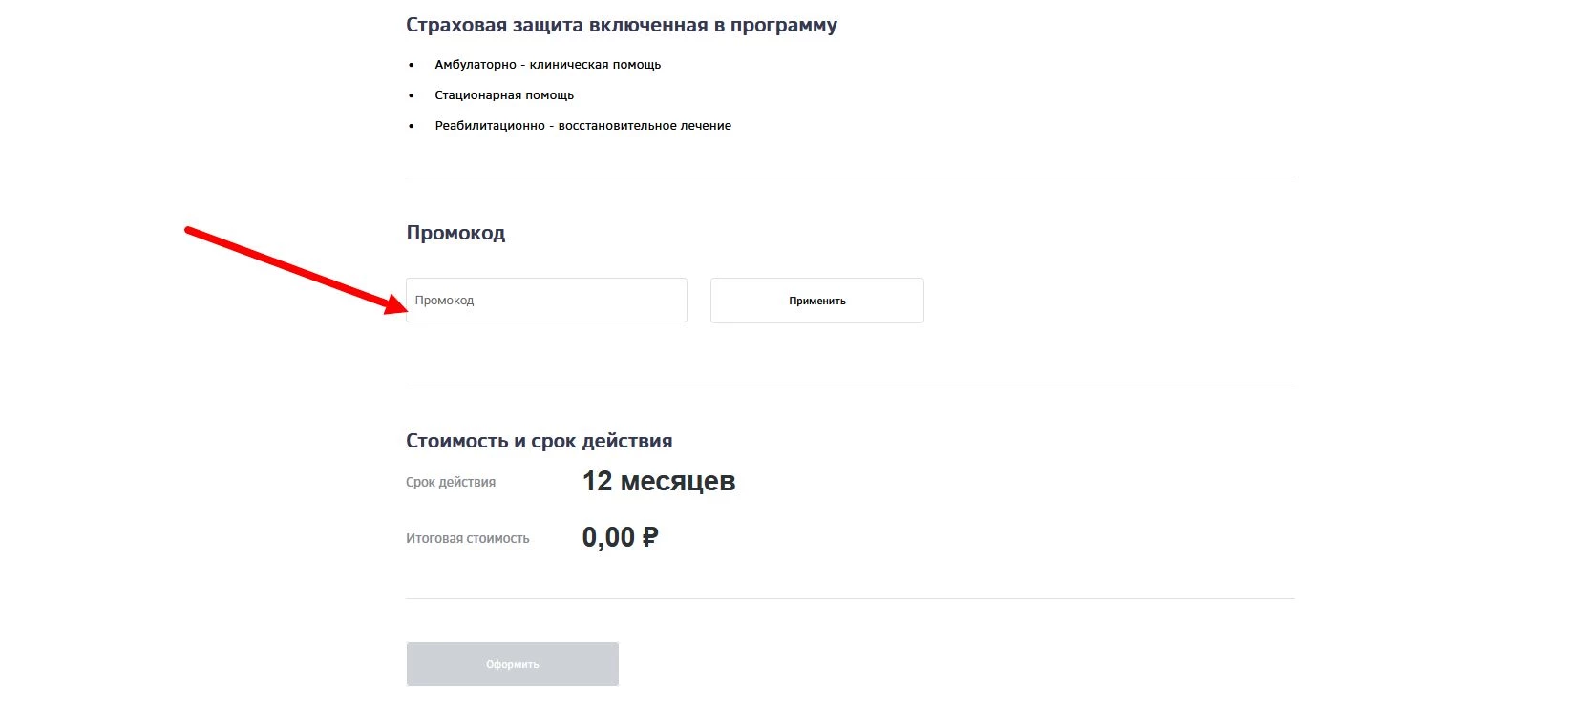The width and height of the screenshot is (1587, 707).
Task: Click the Промокод input field
Action: [x=545, y=300]
